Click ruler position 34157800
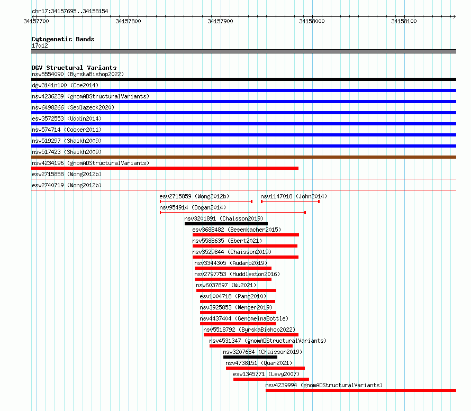 click(x=128, y=21)
